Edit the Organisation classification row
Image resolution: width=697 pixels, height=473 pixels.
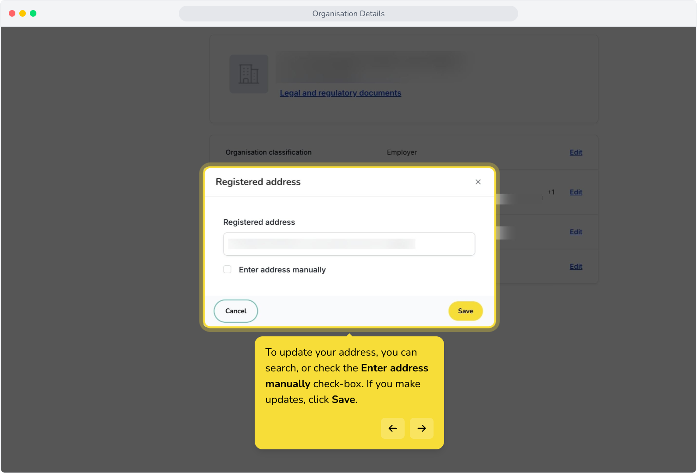click(576, 152)
